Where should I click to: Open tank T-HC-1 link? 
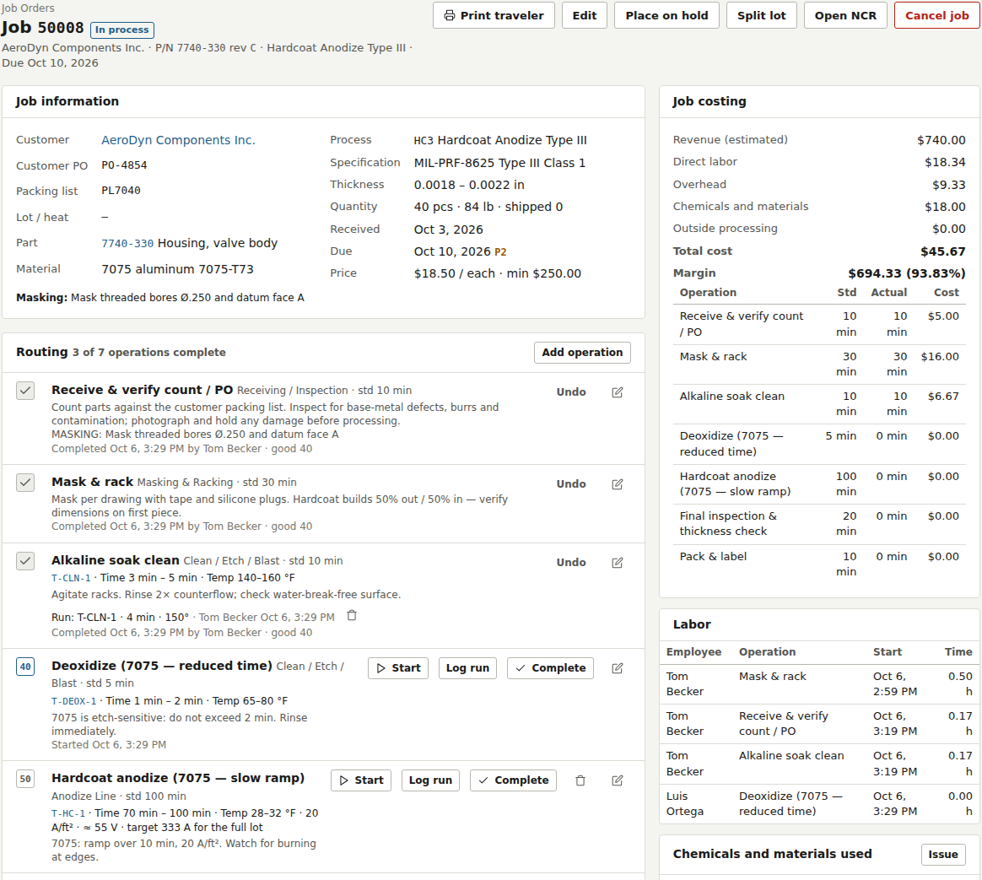[68, 813]
